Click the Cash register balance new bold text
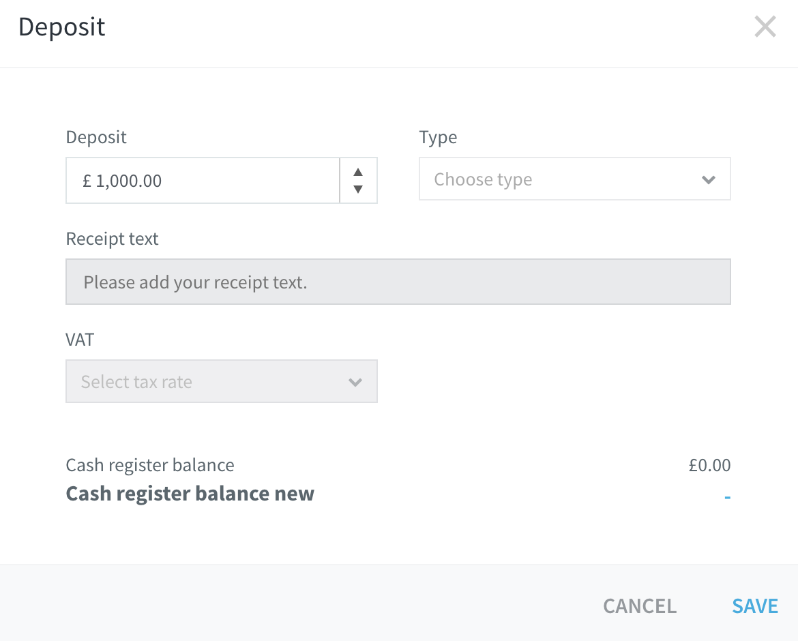Image resolution: width=798 pixels, height=641 pixels. (190, 493)
